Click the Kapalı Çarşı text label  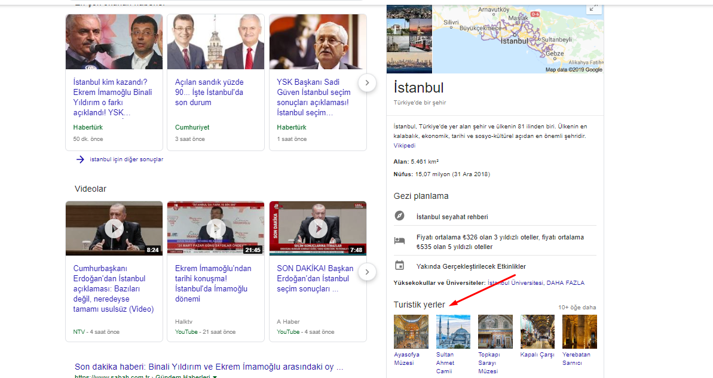point(537,355)
